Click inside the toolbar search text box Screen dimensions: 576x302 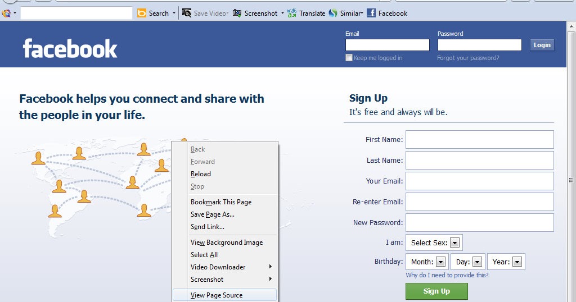pyautogui.click(x=76, y=13)
